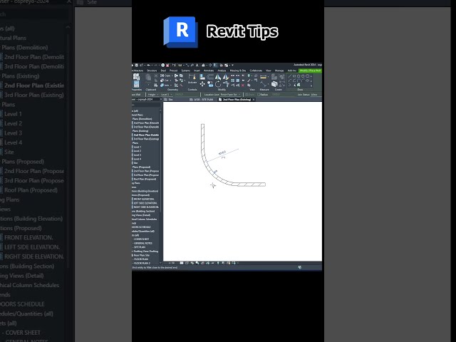Open the Height dropdown in options bar
This screenshot has height=342, width=456.
[153, 95]
